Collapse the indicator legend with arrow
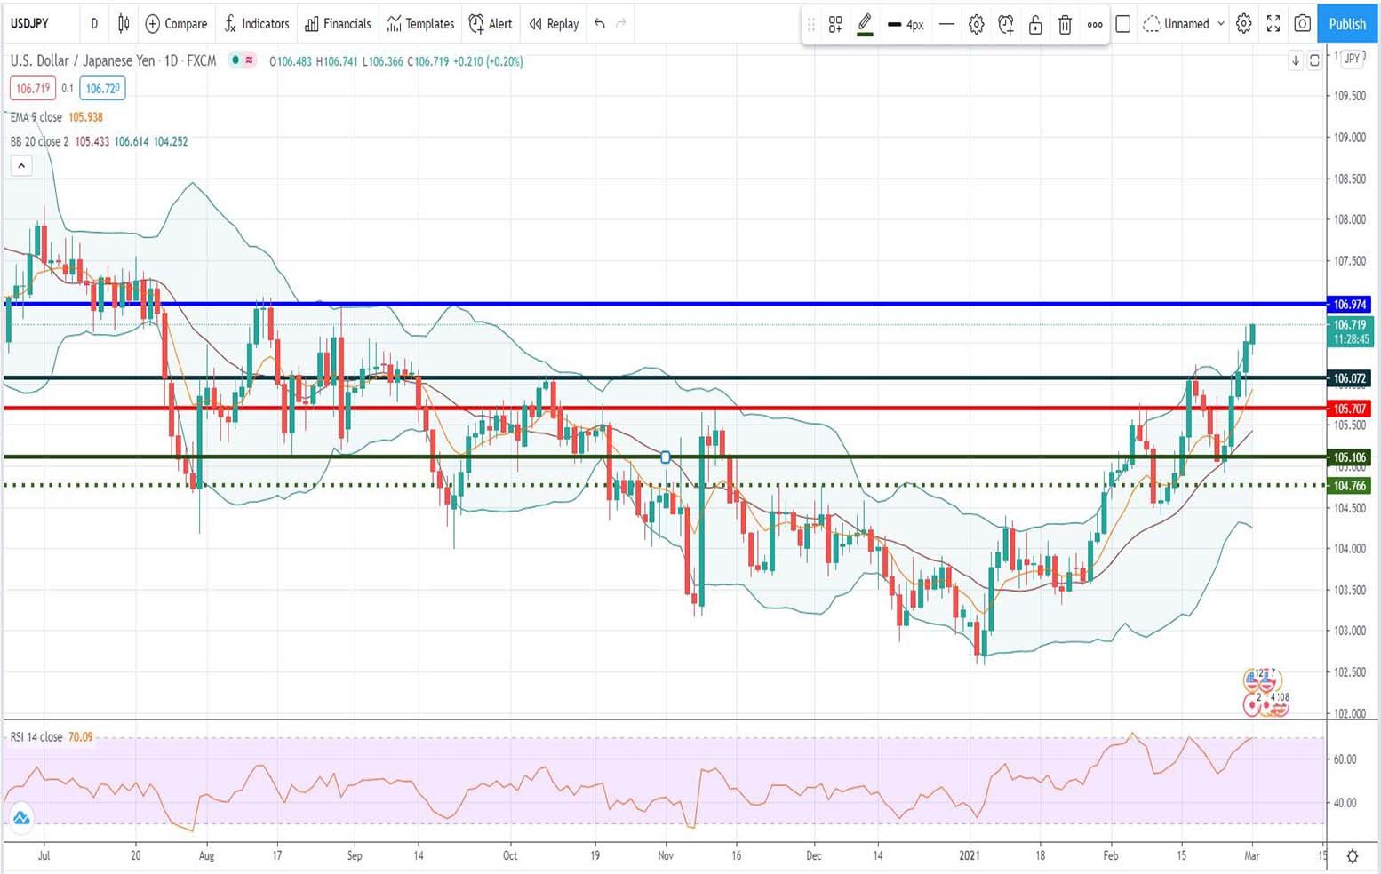Screen dimensions: 1381x874 pos(21,165)
